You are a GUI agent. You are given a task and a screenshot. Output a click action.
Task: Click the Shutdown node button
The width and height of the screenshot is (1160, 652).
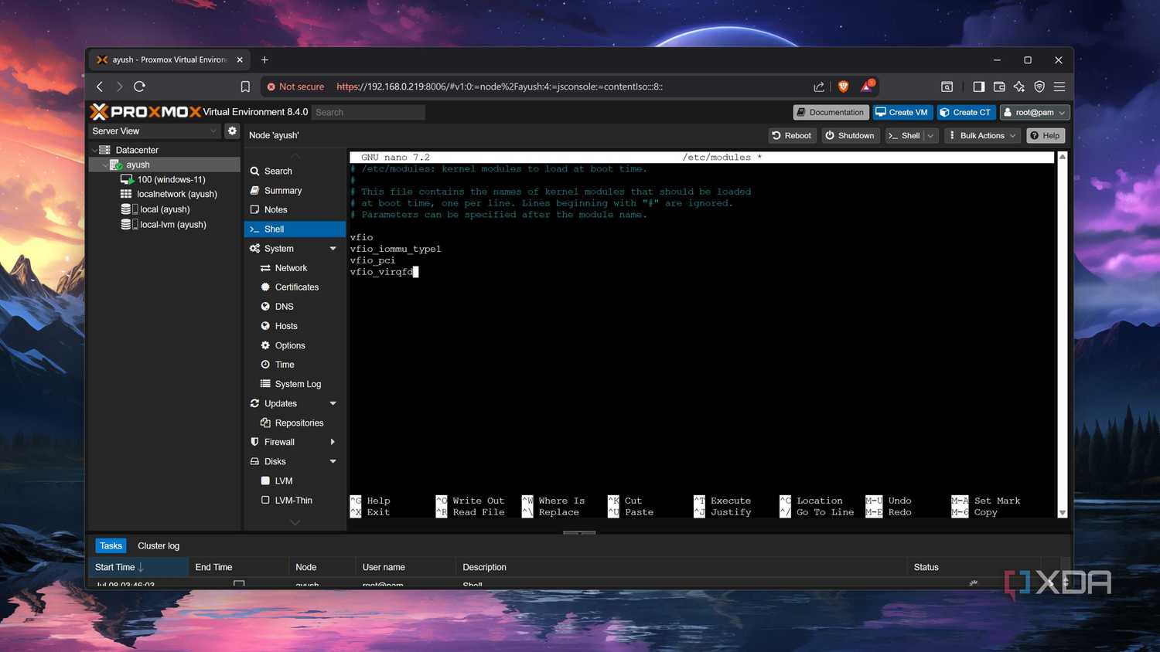[x=850, y=135]
